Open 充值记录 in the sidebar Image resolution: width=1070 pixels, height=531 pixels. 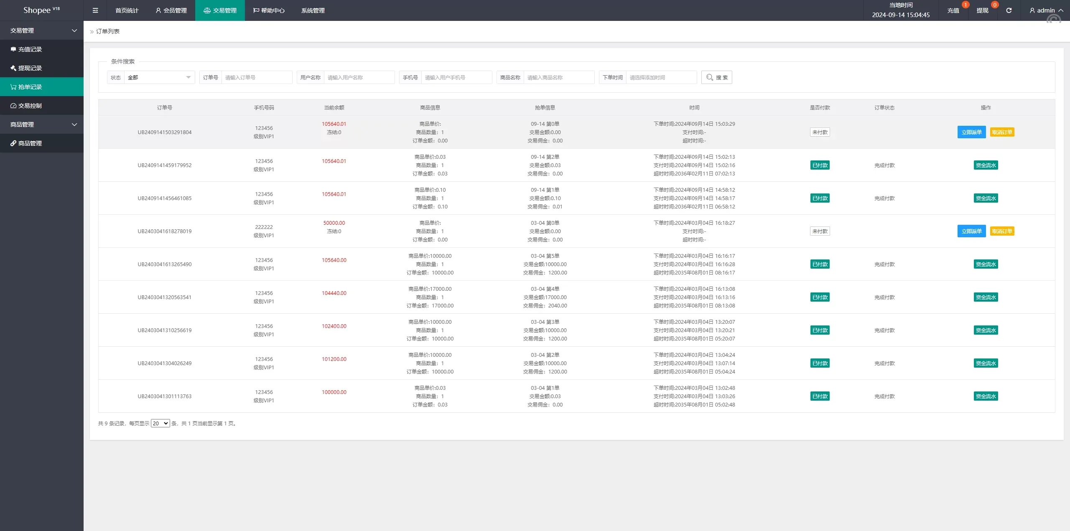(x=30, y=49)
